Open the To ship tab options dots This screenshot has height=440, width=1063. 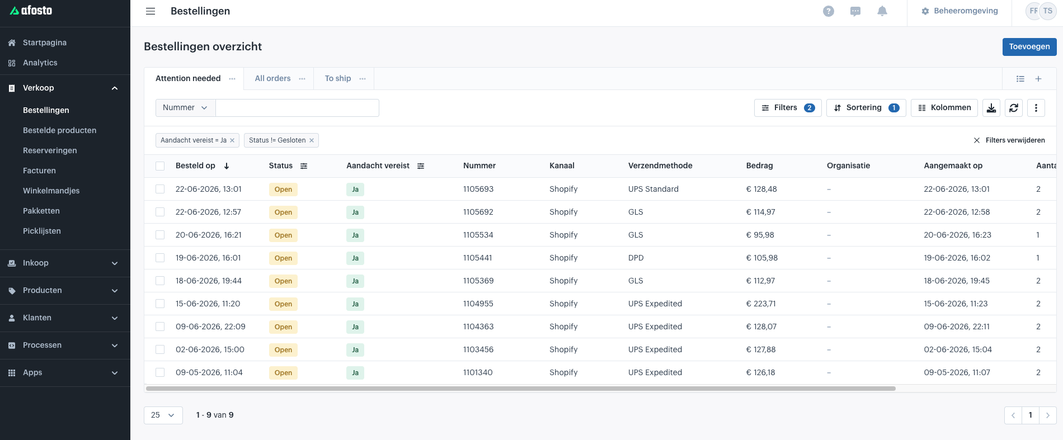coord(363,79)
